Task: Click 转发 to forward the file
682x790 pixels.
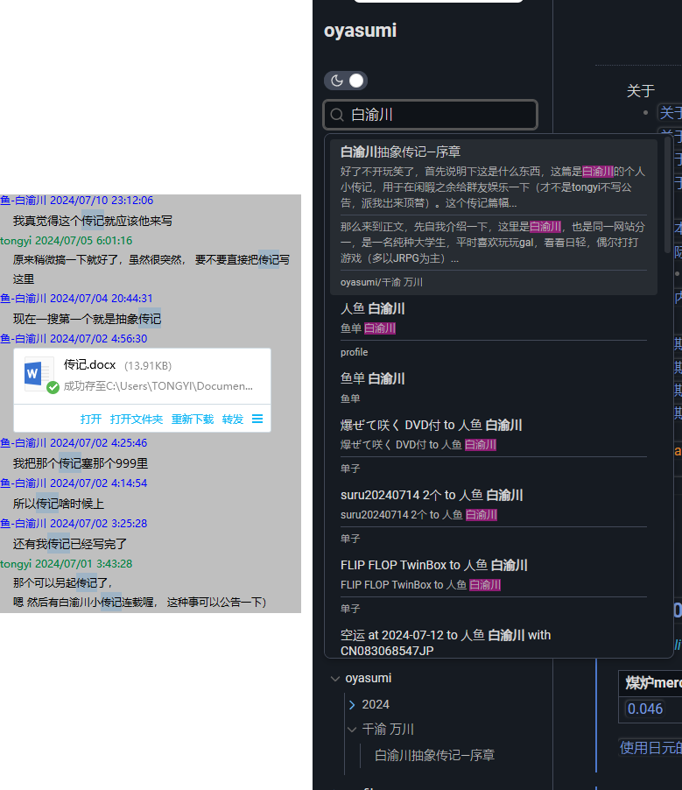Action: click(233, 420)
